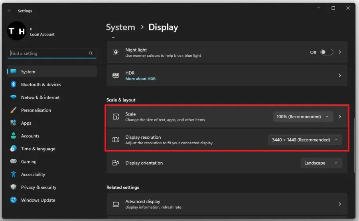Image resolution: width=359 pixels, height=221 pixels.
Task: Open Windows Update page
Action: [x=52, y=200]
